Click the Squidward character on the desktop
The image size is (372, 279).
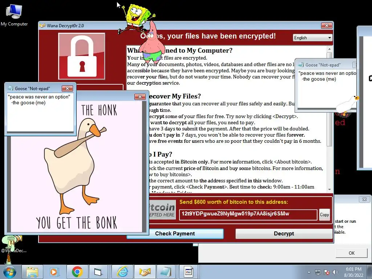click(x=9, y=249)
